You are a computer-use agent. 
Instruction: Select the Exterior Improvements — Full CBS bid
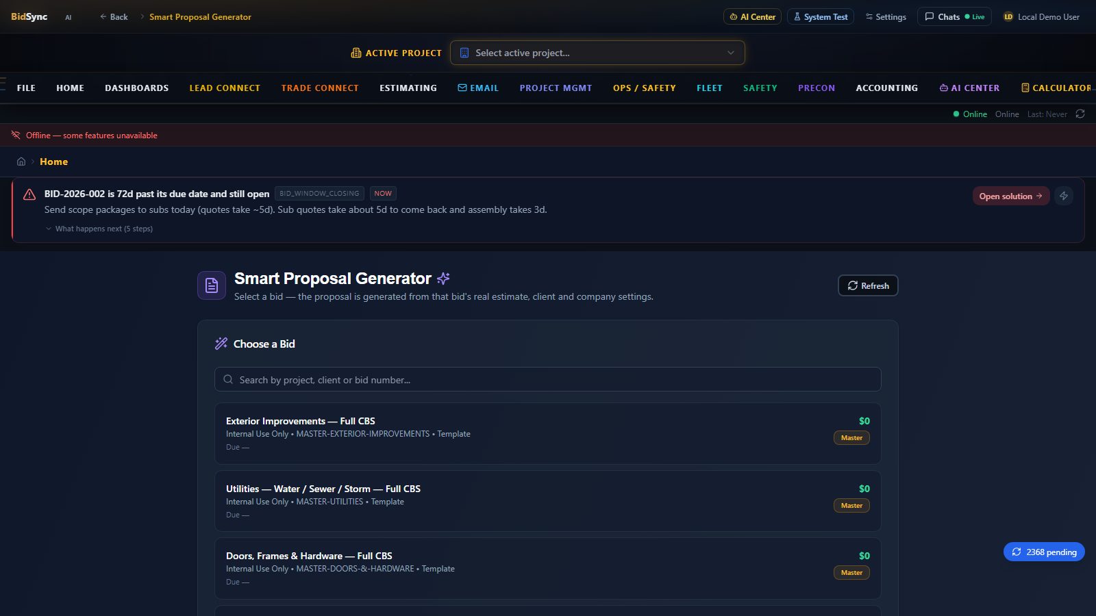point(547,433)
